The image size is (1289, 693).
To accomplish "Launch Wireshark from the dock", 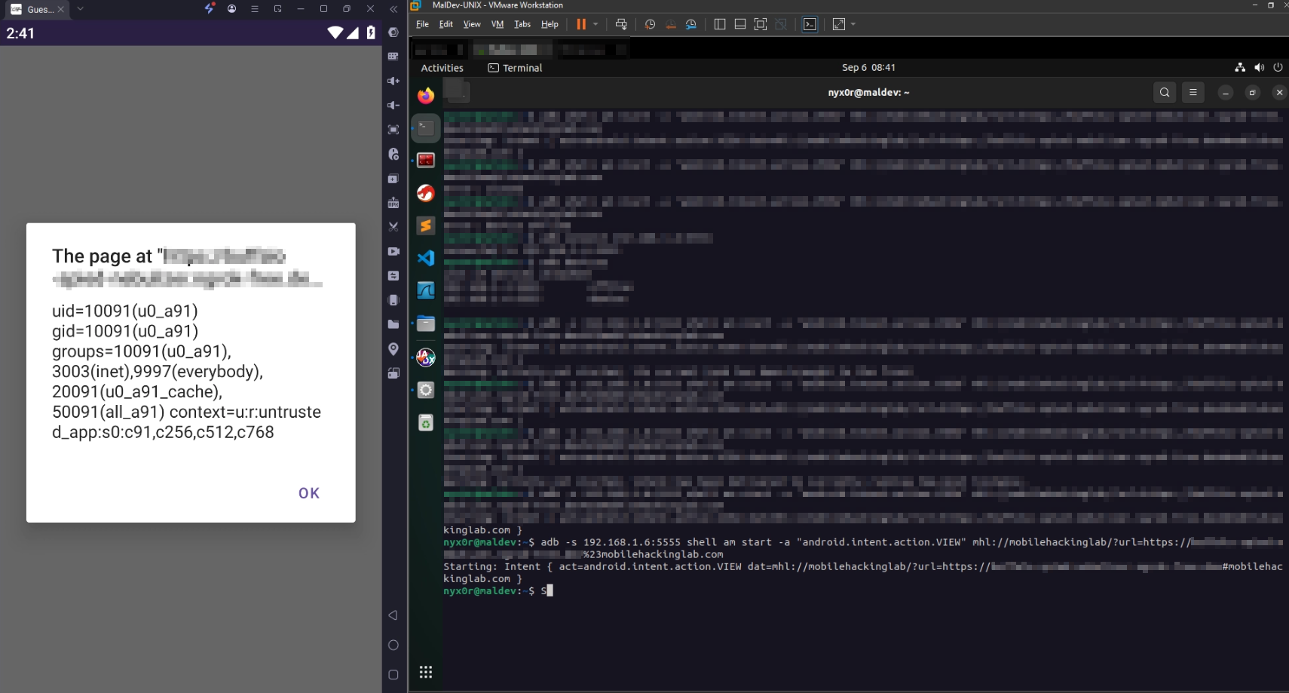I will pos(426,290).
